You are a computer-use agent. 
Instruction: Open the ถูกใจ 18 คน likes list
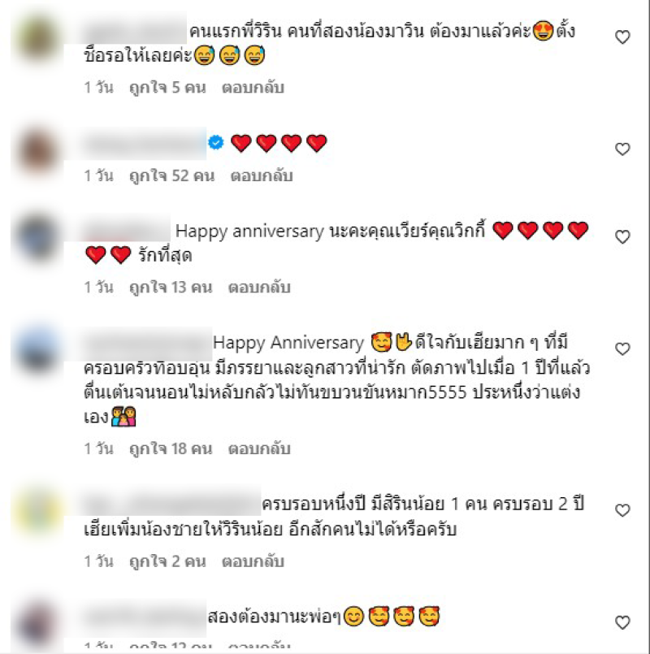(171, 448)
